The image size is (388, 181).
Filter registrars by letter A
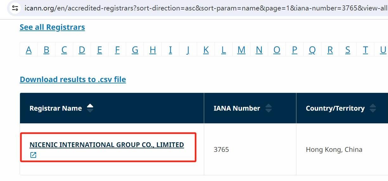click(29, 50)
